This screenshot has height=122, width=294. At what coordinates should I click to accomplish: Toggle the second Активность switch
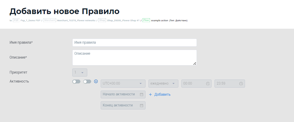click(87, 81)
